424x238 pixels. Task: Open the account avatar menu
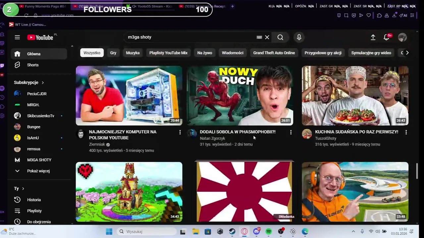402,37
